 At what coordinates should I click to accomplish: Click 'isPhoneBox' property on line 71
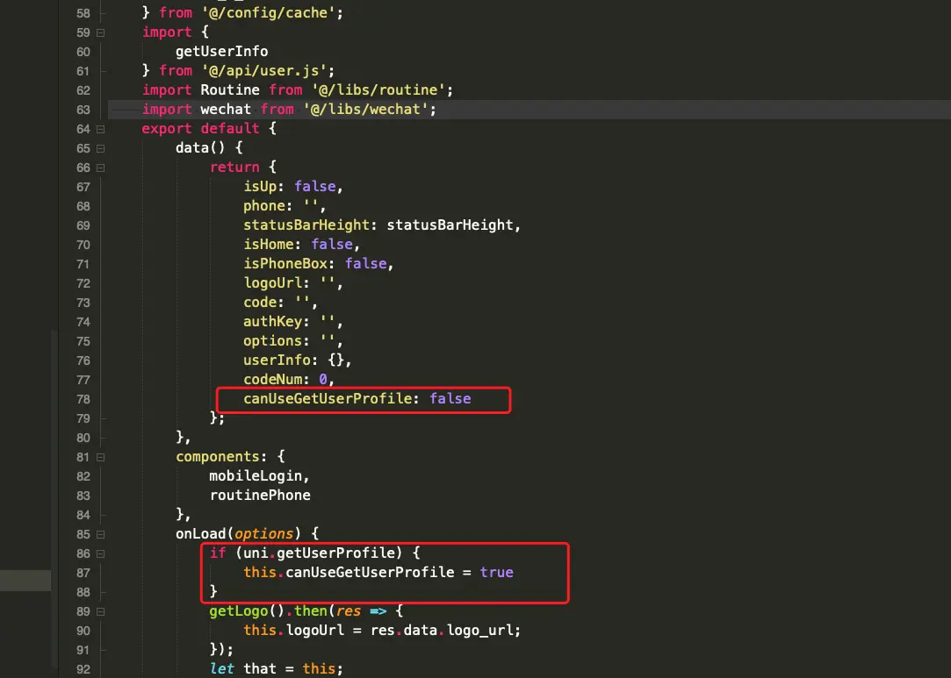click(285, 263)
